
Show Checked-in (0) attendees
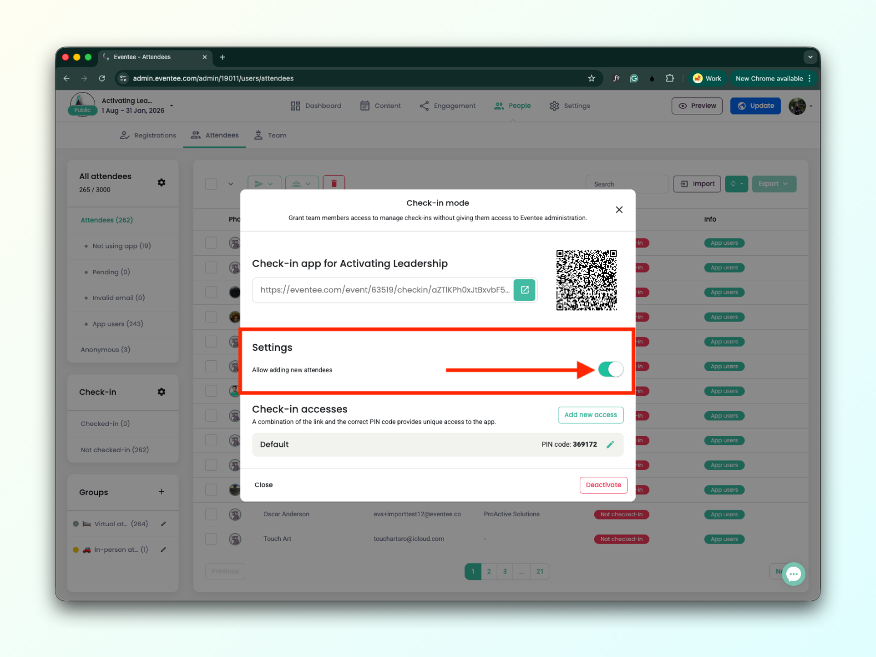point(105,424)
